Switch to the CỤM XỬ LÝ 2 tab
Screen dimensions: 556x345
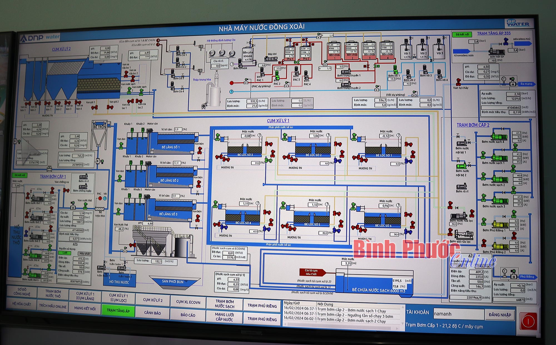tap(153, 300)
